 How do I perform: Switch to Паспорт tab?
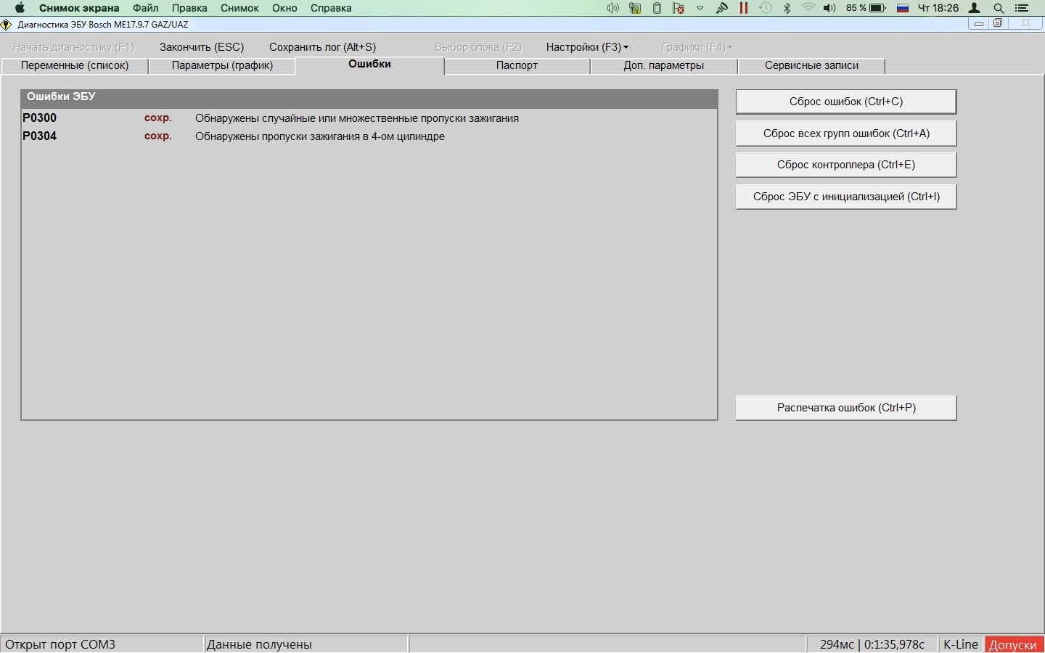tap(517, 66)
